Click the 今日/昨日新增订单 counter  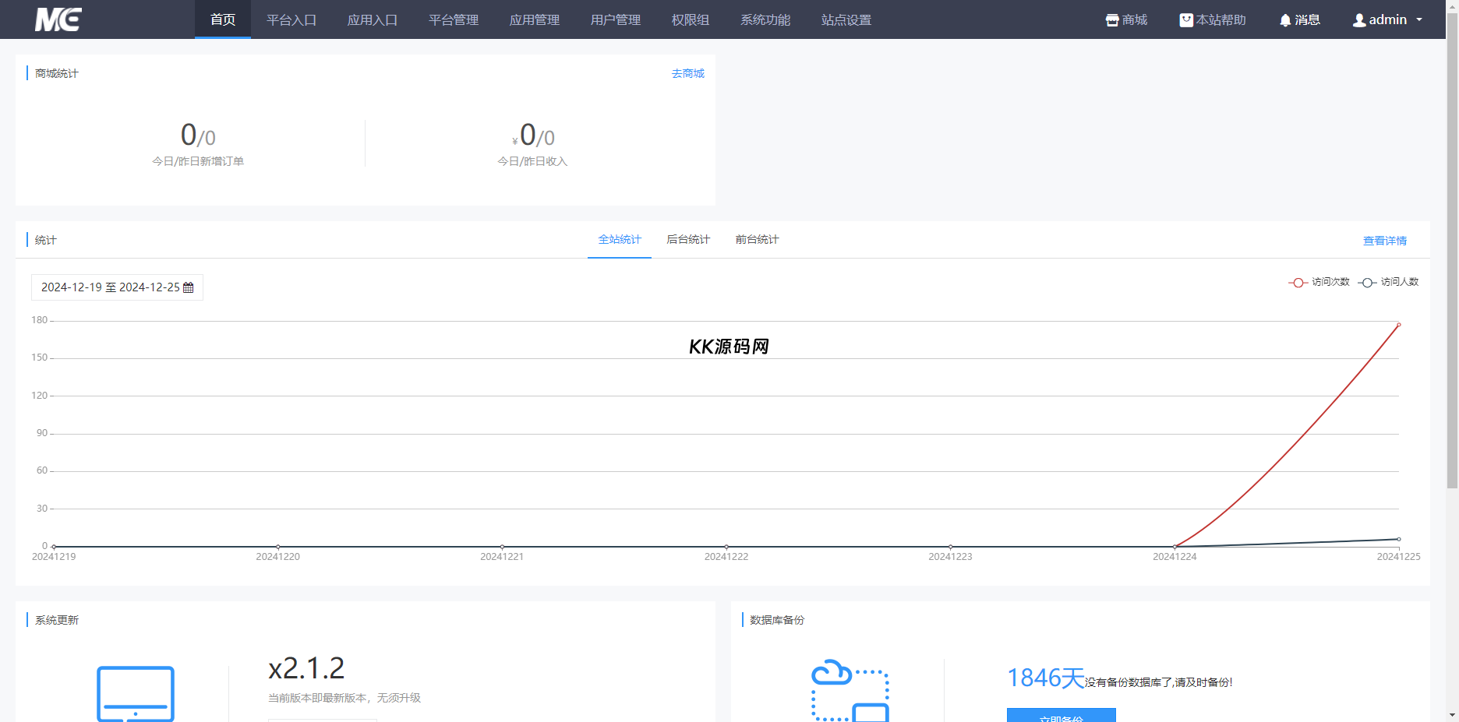[198, 144]
